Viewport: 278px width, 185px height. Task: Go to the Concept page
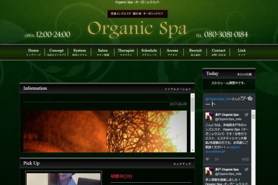(56, 52)
